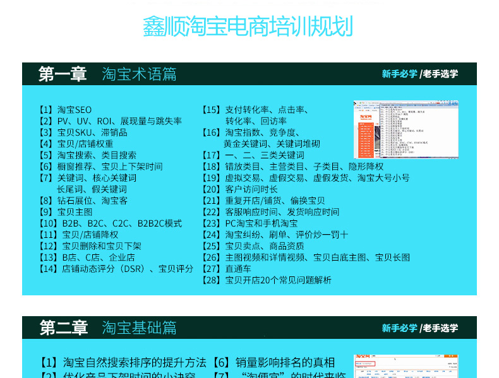Select item 【15】支付转化率、点击率
This screenshot has width=499, height=378.
[x=255, y=110]
